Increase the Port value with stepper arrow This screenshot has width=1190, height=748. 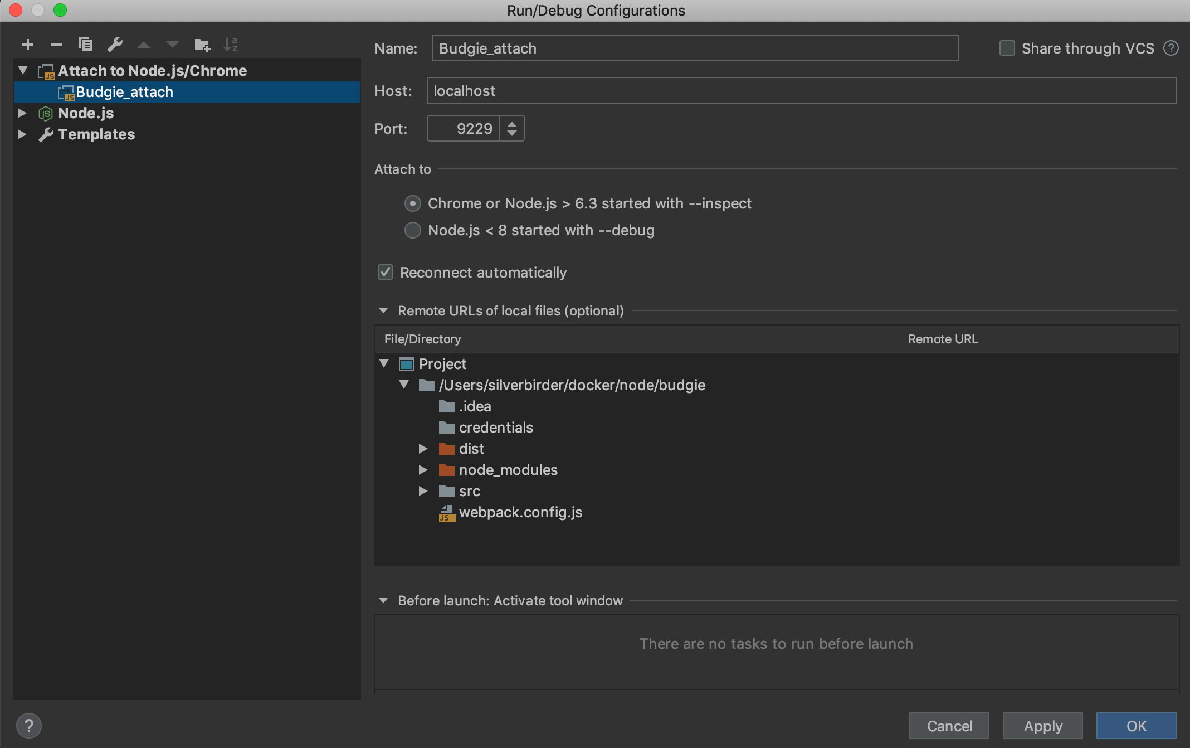513,123
